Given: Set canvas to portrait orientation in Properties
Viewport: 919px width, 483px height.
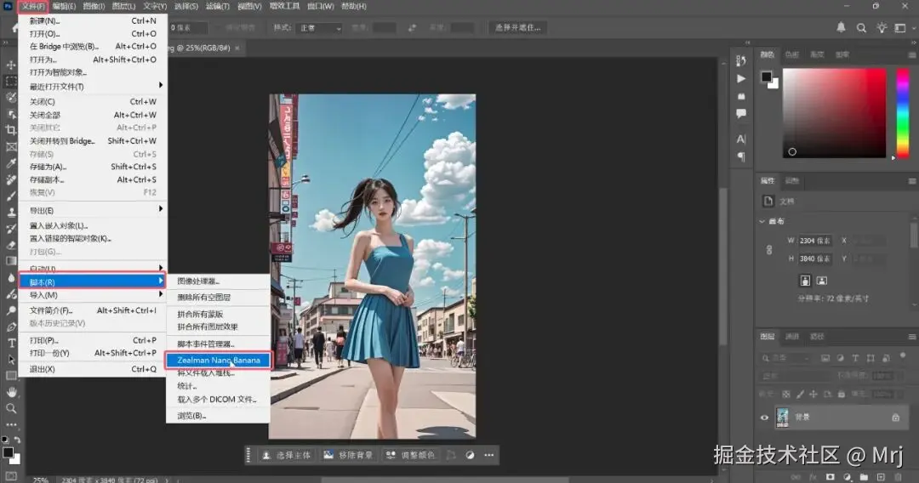Looking at the screenshot, I should (x=805, y=280).
